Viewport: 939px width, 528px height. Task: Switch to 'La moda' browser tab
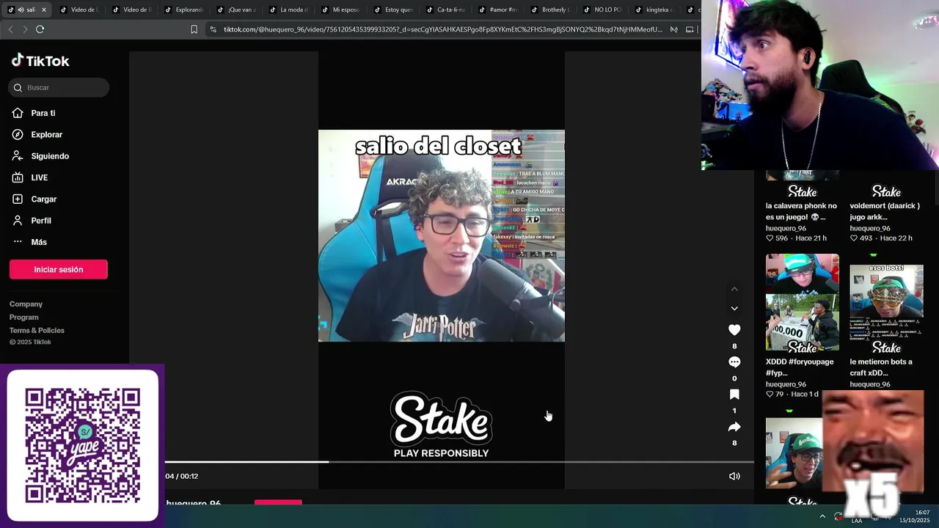[x=288, y=10]
